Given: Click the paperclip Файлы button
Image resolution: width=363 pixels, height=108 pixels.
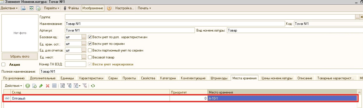Looking at the screenshot, I should coord(71,8).
